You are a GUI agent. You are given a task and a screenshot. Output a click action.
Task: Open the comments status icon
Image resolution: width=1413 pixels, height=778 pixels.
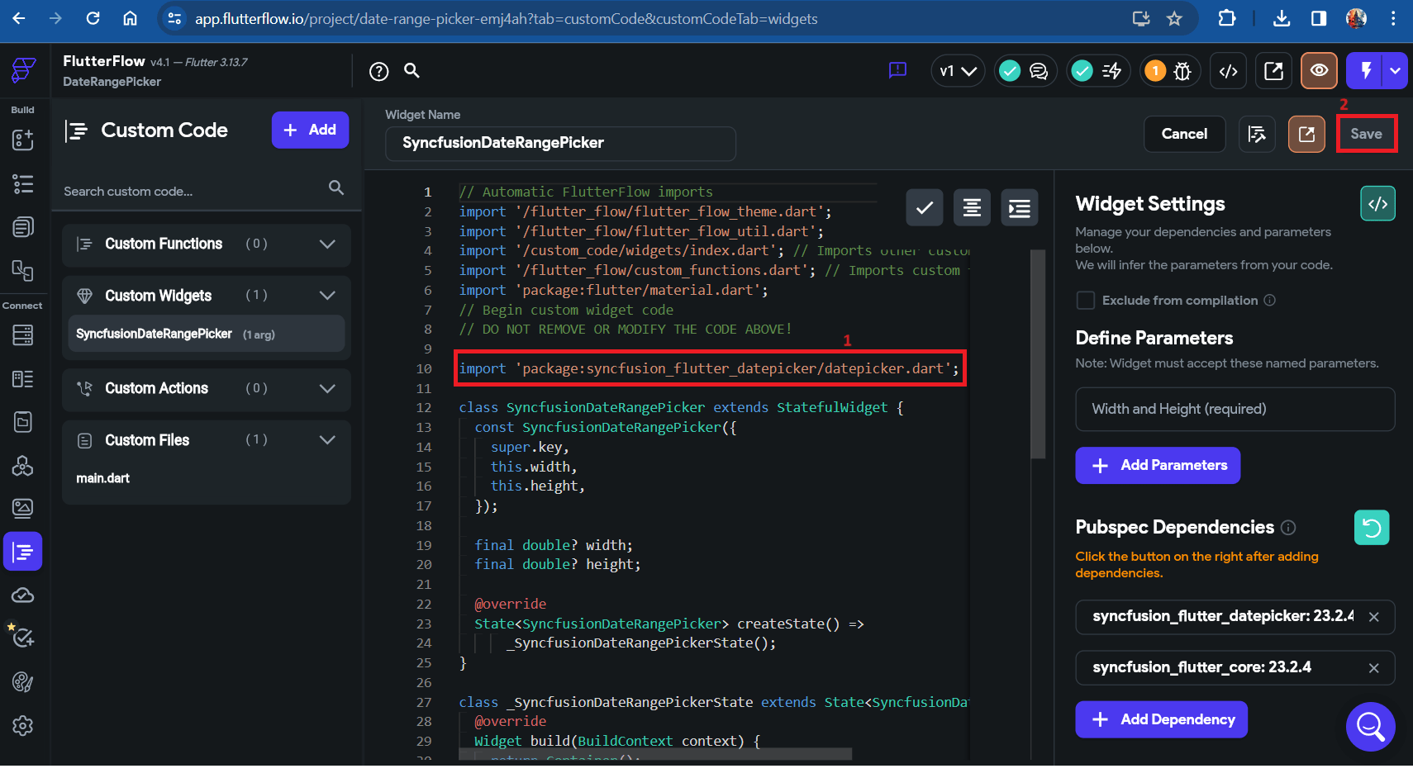[1039, 71]
